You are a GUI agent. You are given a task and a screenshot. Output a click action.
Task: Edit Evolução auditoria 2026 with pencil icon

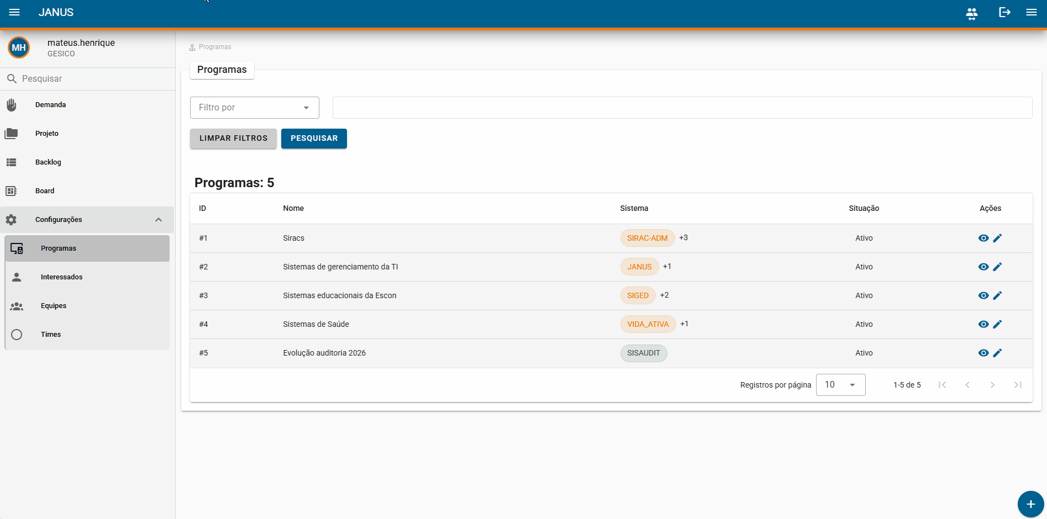tap(997, 353)
